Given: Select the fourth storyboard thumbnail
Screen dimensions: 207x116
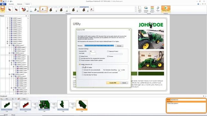Looking at the screenshot, I should click(63, 105).
